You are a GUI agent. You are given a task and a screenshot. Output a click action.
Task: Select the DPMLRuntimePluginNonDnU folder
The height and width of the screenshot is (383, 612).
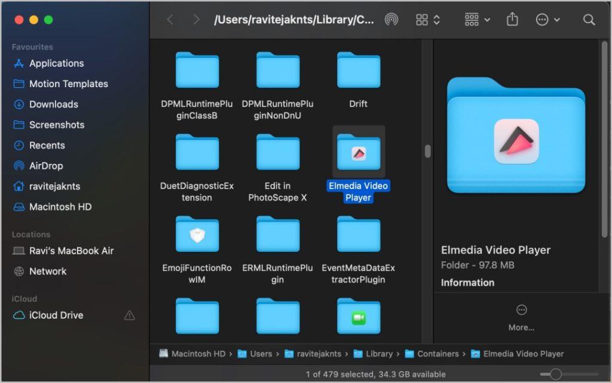pos(278,70)
